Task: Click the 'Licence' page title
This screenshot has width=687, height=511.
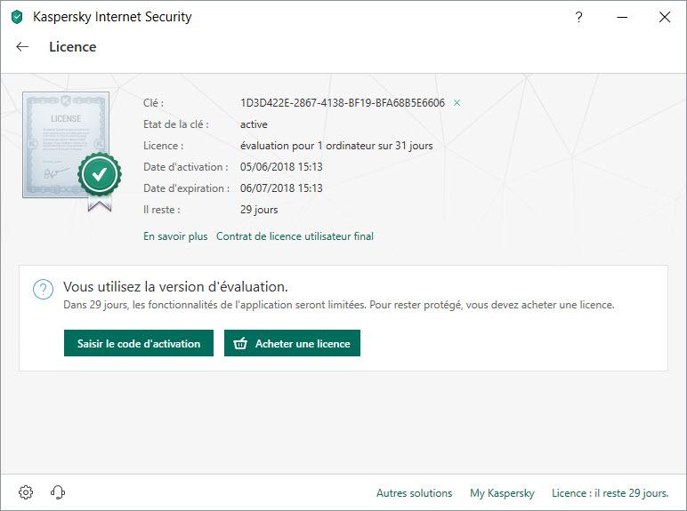Action: point(73,47)
